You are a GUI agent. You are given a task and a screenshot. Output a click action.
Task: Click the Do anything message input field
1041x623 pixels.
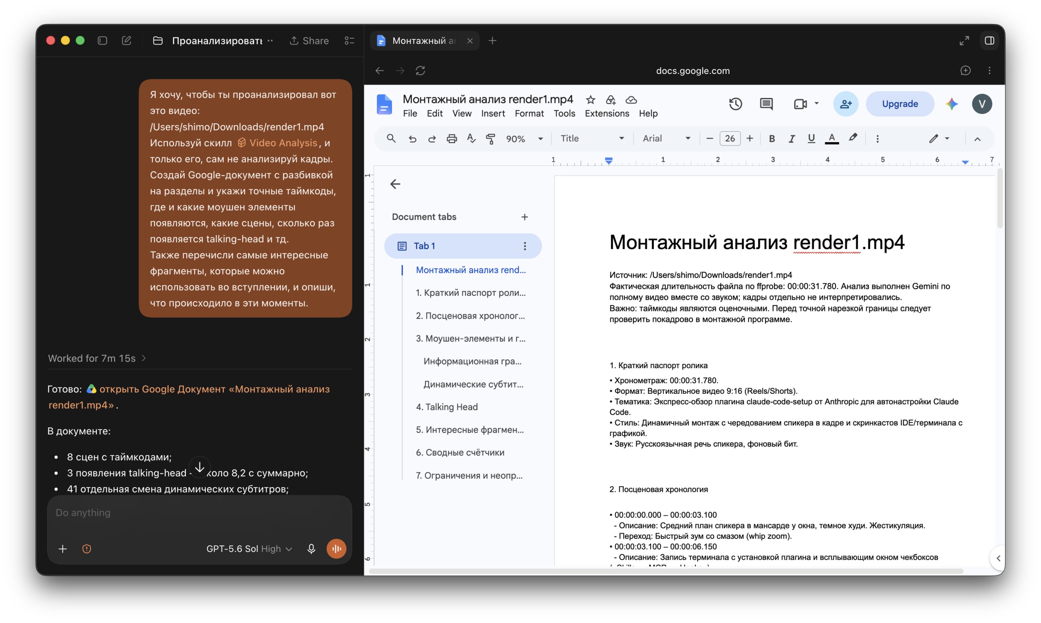tap(200, 512)
